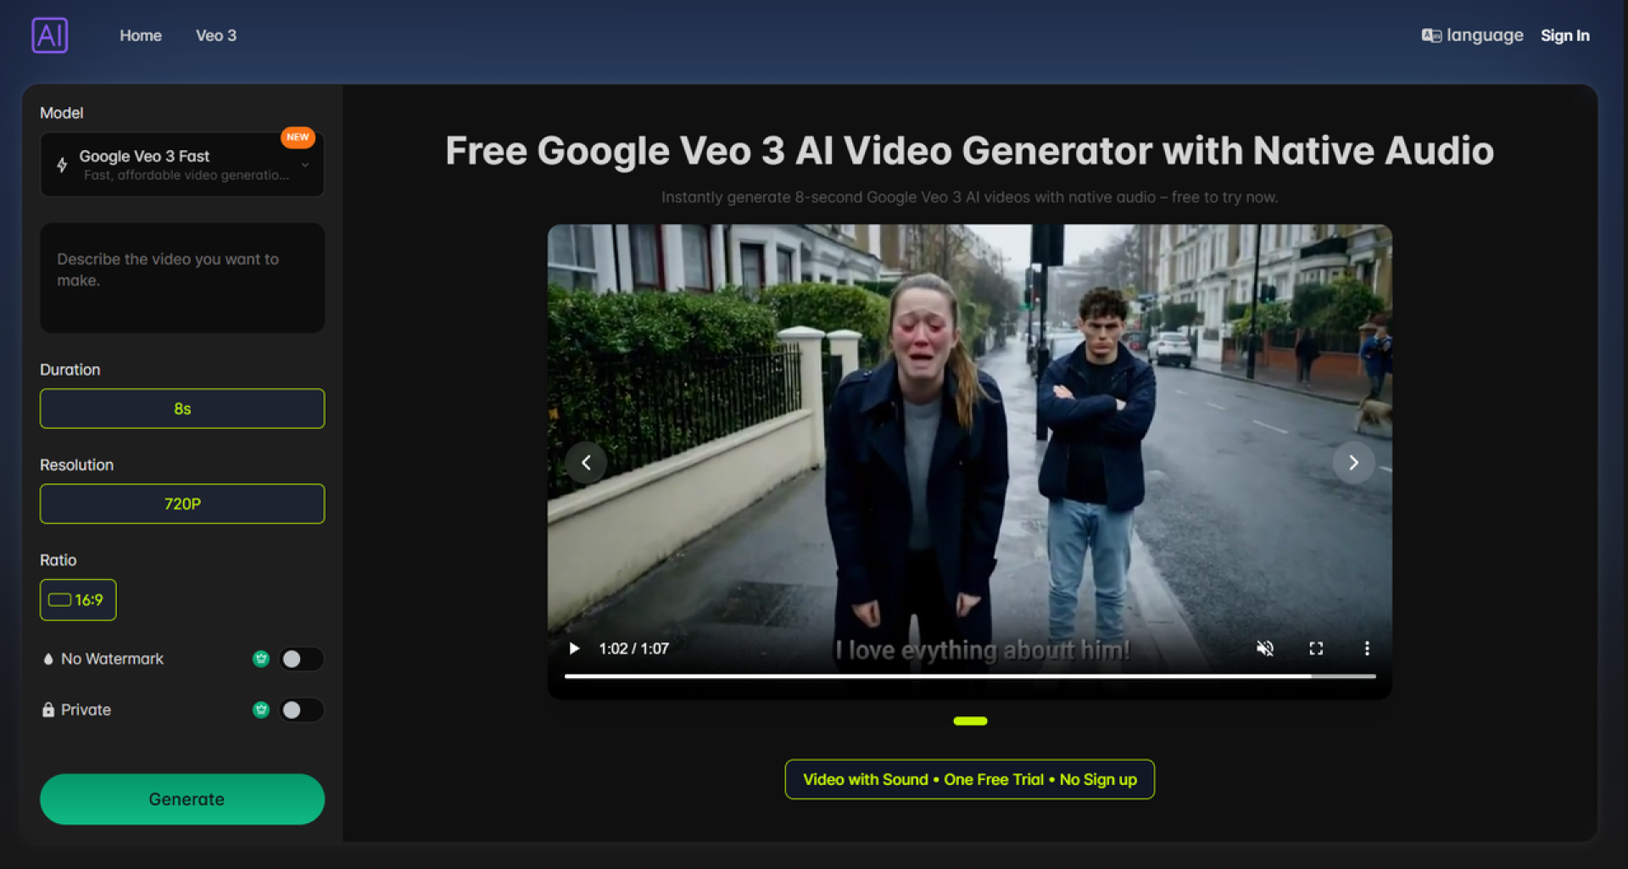Click the AI logo icon
The height and width of the screenshot is (869, 1628).
point(50,36)
